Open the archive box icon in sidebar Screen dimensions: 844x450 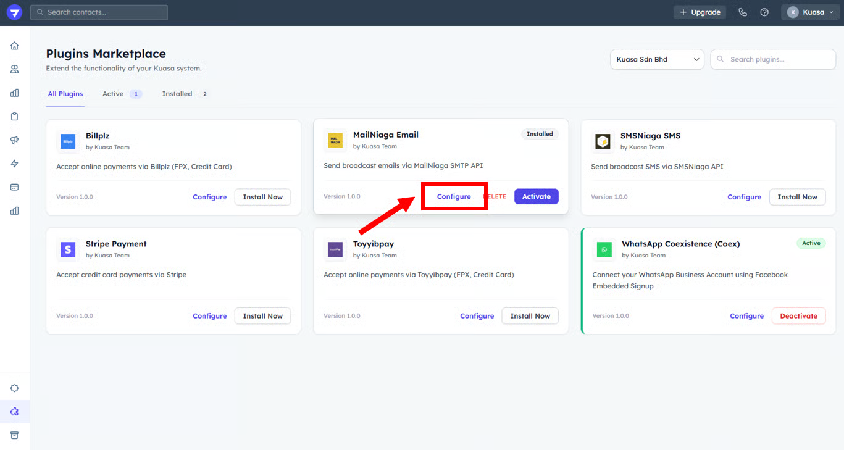(x=15, y=435)
